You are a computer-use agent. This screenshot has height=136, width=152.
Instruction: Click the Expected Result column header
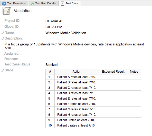(x=113, y=72)
